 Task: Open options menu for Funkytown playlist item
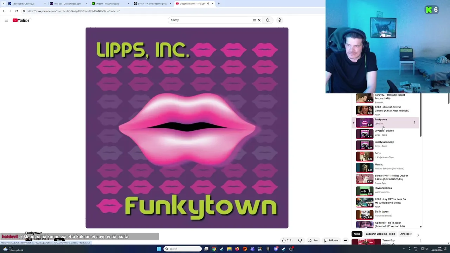point(414,123)
